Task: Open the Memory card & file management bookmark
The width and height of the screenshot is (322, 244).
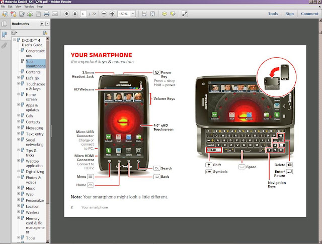Action: click(35, 225)
